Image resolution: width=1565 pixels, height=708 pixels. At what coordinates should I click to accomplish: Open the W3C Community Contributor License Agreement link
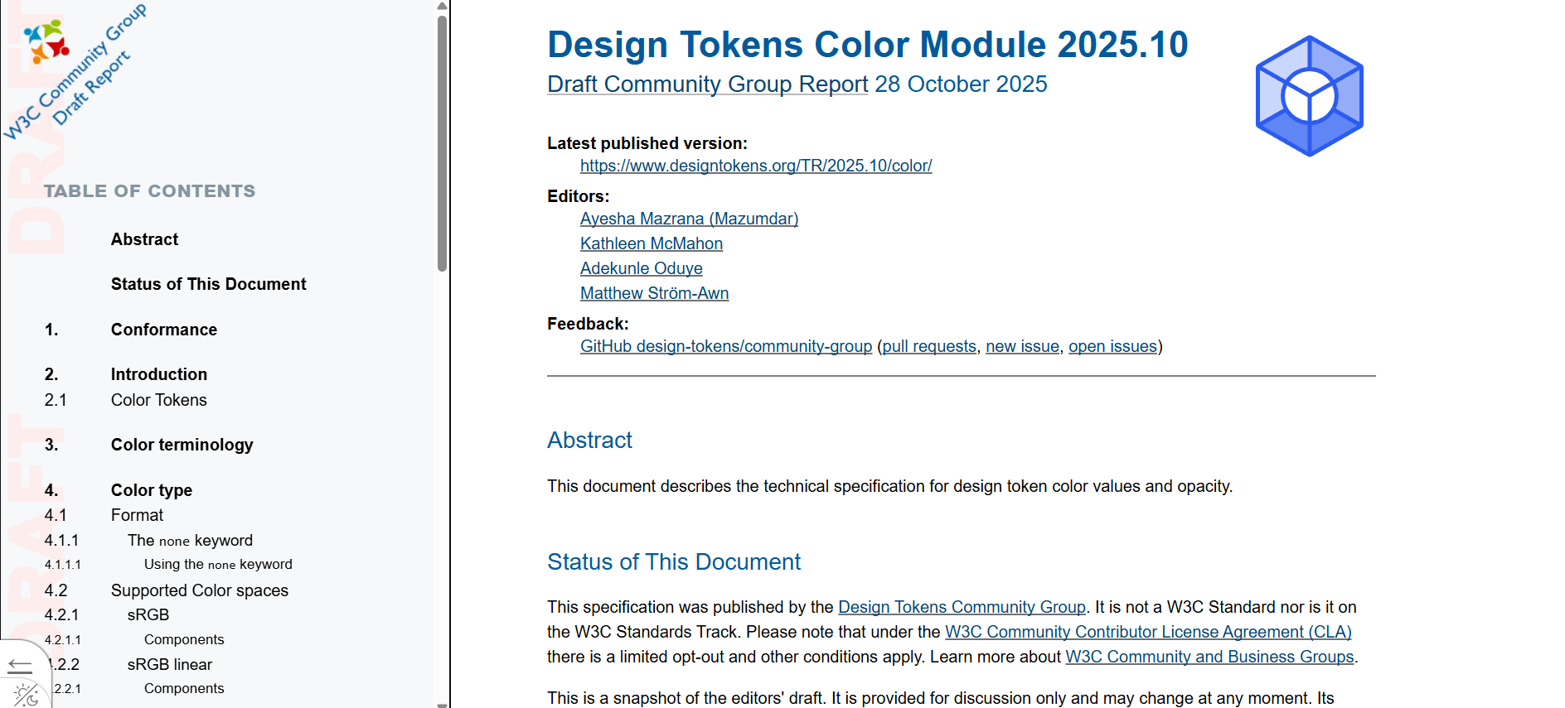click(1147, 632)
